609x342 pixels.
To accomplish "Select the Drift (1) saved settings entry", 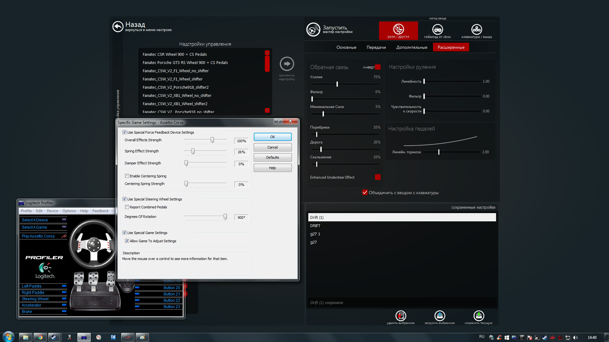I will pyautogui.click(x=401, y=217).
